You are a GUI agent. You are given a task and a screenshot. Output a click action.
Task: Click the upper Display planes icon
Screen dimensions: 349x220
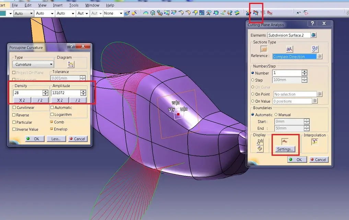click(x=260, y=142)
